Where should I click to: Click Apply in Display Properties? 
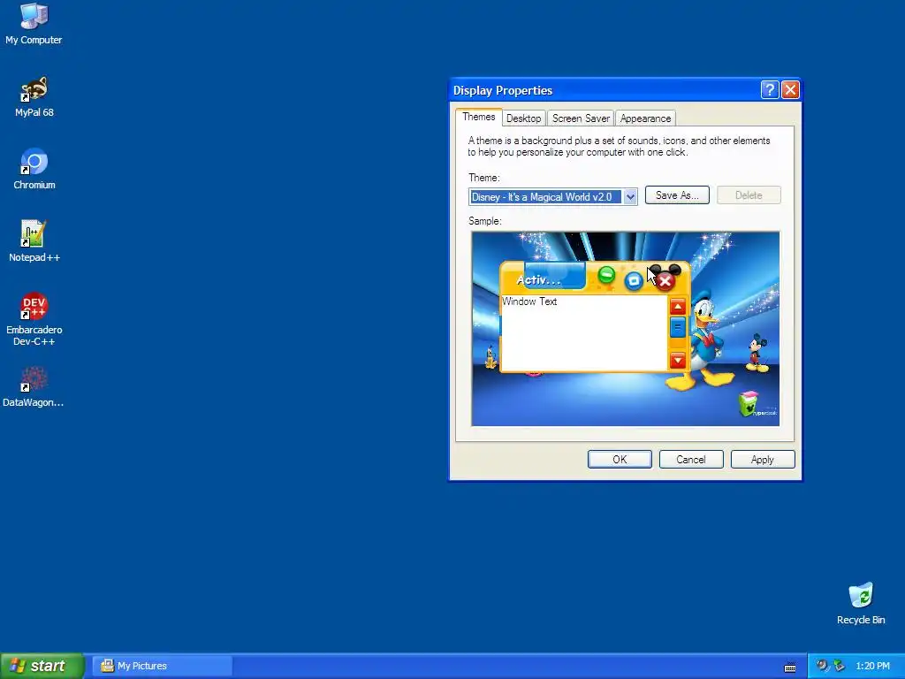763,460
